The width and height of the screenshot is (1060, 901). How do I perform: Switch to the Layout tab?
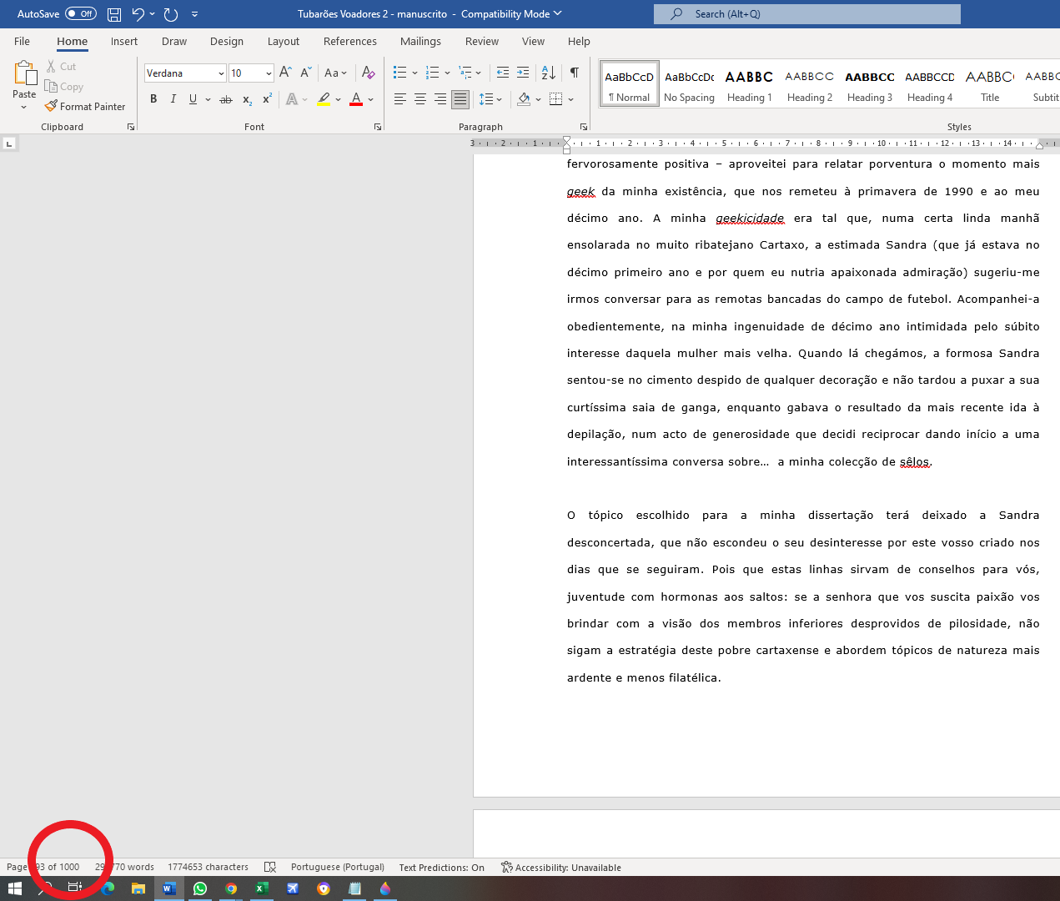click(283, 41)
